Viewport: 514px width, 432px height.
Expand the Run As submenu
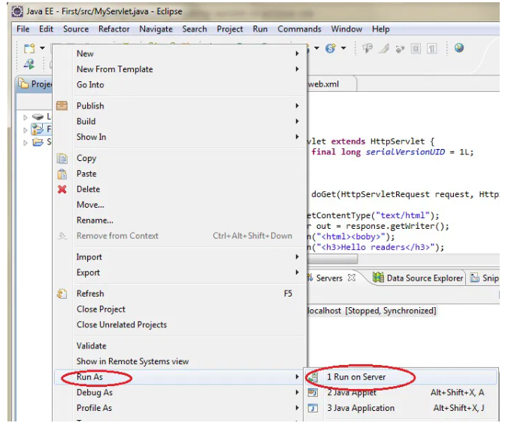coord(89,377)
